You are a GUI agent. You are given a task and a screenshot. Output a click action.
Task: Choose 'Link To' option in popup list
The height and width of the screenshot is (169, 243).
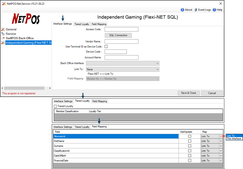click(234, 136)
